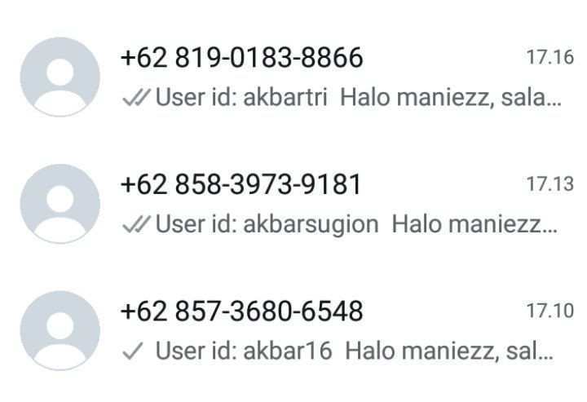Viewport: 587px width, 402px height.
Task: Click the 17.10 time label
Action: [550, 311]
